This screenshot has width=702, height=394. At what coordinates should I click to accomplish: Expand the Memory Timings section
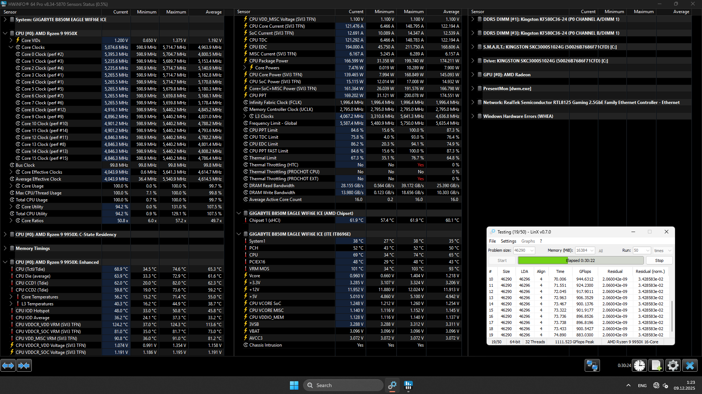coord(5,248)
